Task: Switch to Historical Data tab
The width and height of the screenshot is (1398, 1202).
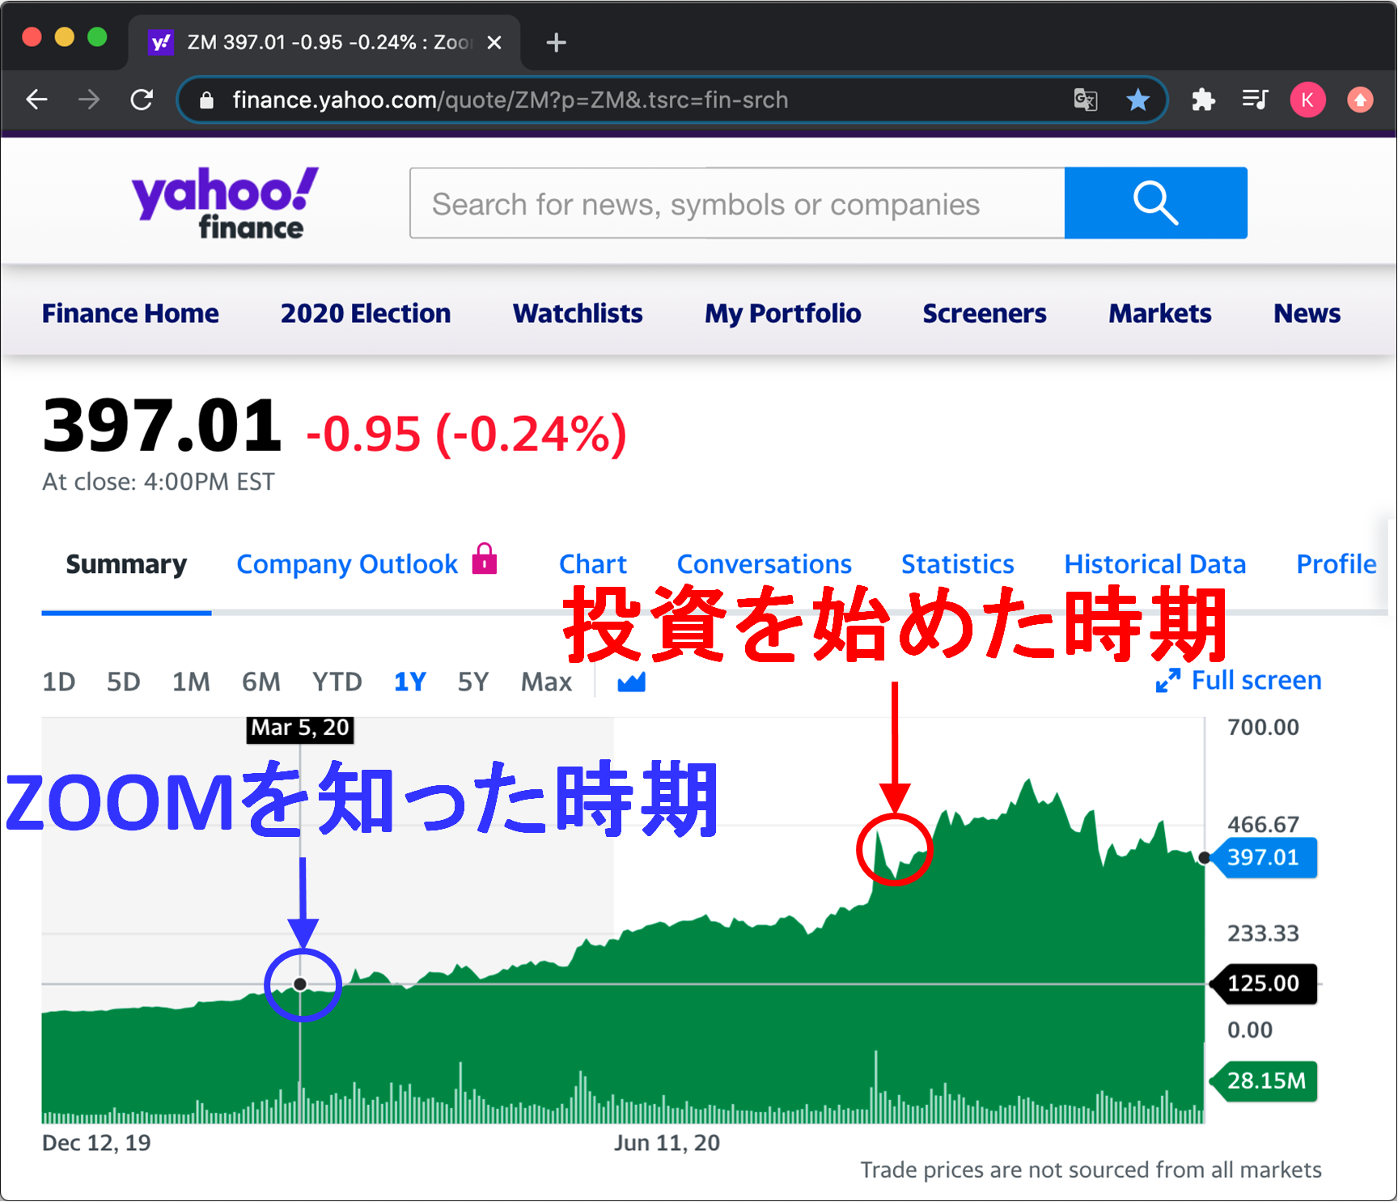Action: tap(1155, 564)
